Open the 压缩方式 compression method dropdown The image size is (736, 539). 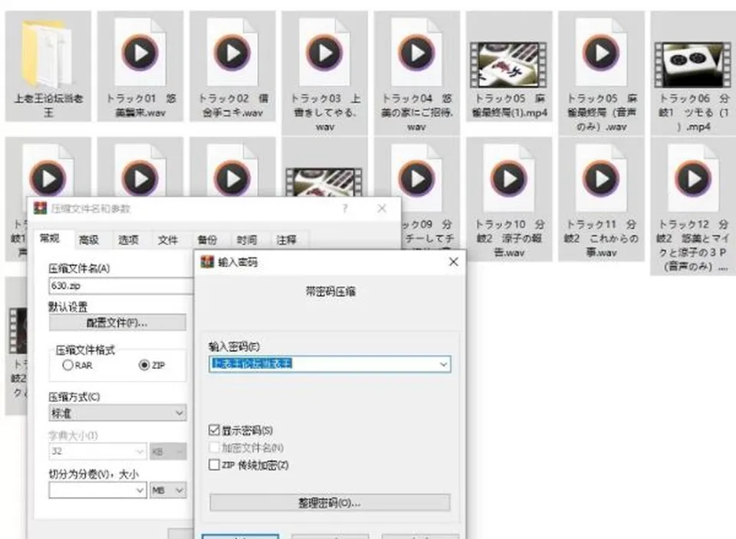coord(117,413)
